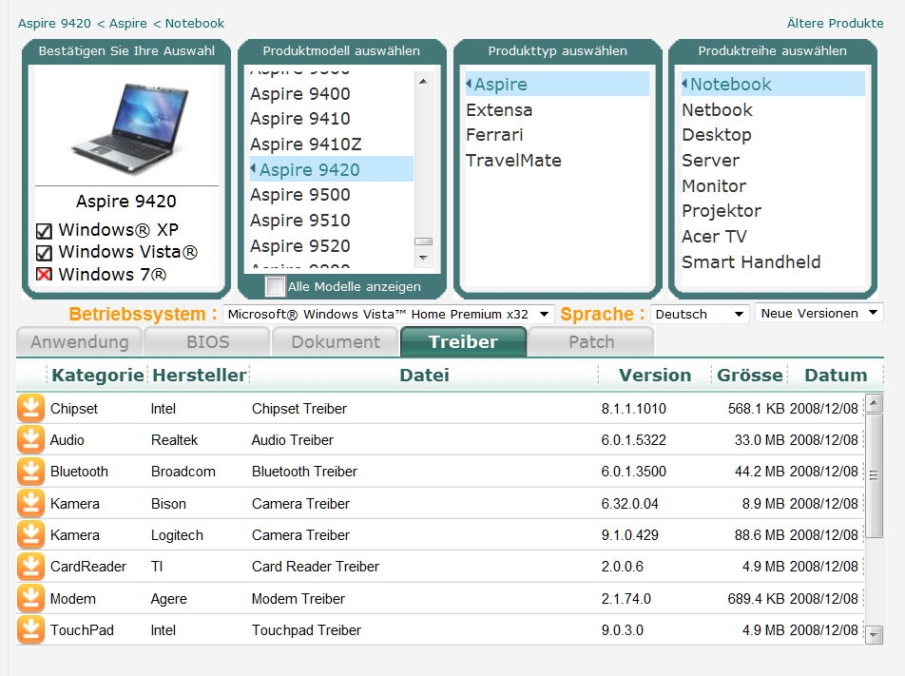Open the Sprache Deutsch dropdown
The width and height of the screenshot is (905, 676).
click(x=700, y=314)
